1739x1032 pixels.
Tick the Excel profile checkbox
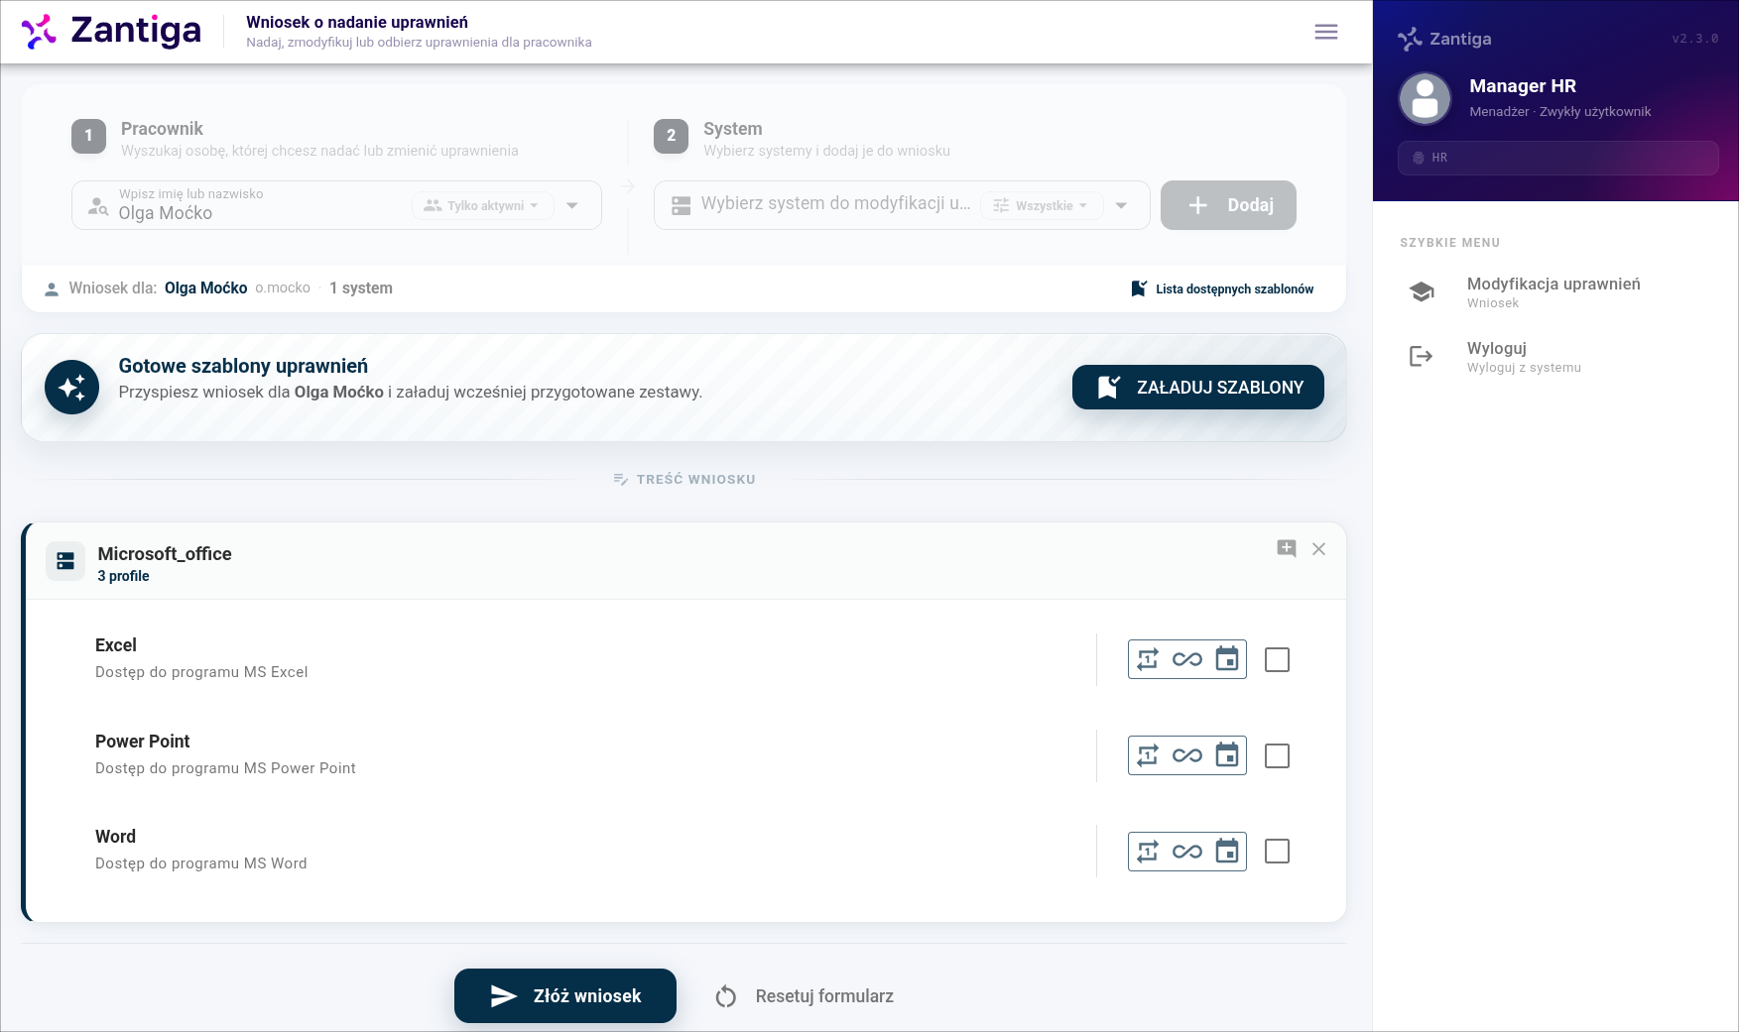(x=1277, y=659)
